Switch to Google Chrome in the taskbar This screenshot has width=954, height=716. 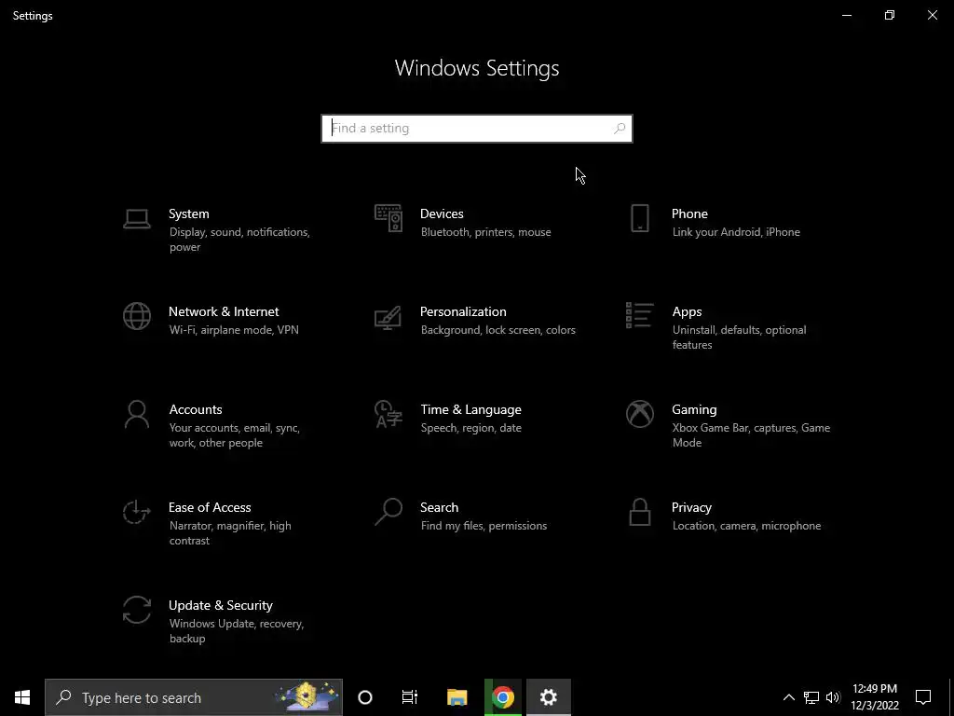pos(503,697)
